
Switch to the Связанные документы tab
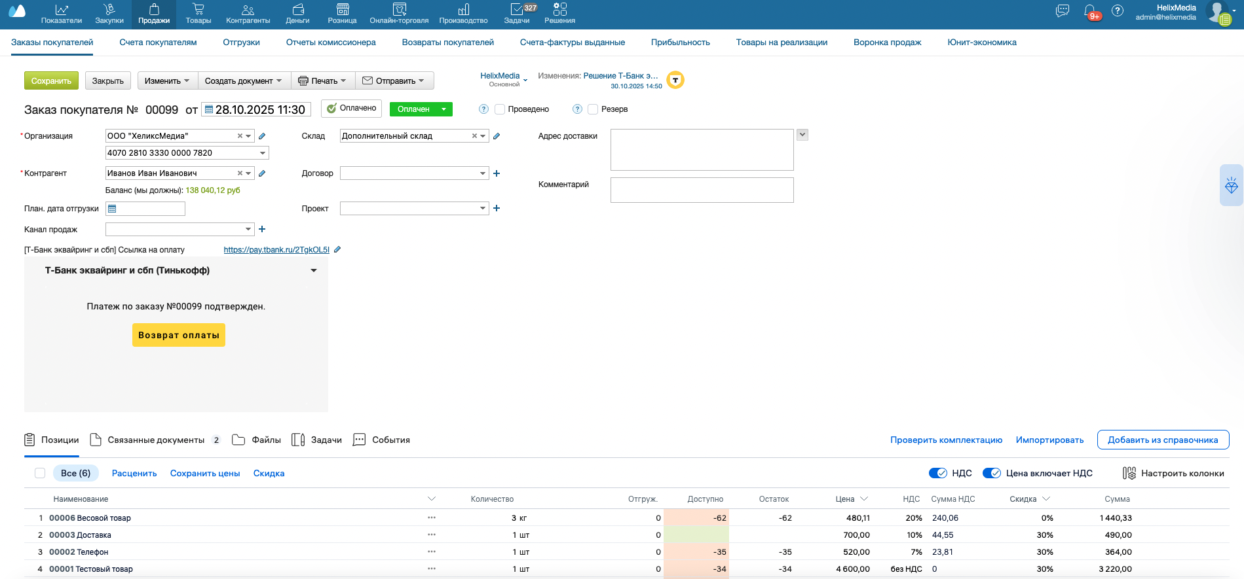tap(155, 440)
